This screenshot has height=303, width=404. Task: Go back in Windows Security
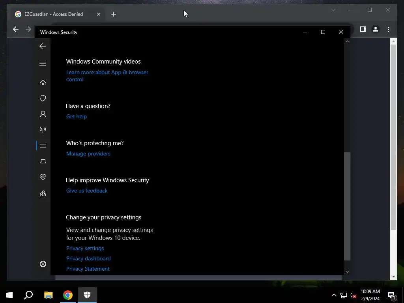pyautogui.click(x=43, y=47)
